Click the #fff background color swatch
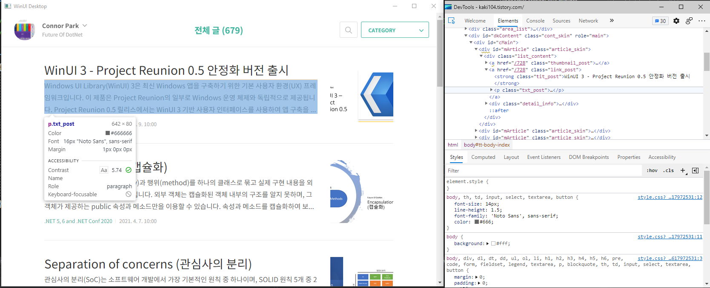This screenshot has height=288, width=710. 493,243
